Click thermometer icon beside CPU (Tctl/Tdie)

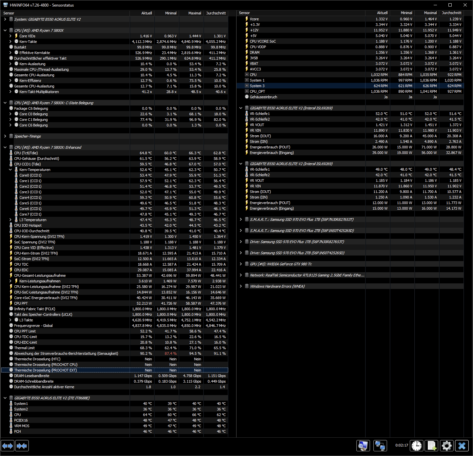click(x=11, y=153)
